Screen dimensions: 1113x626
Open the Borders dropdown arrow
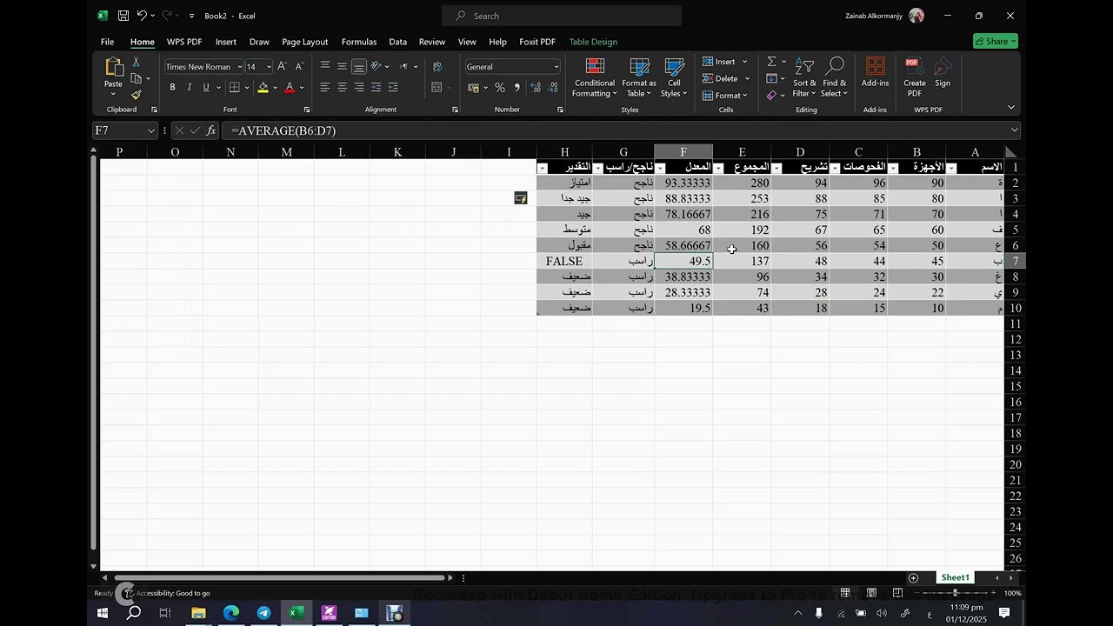pyautogui.click(x=246, y=88)
